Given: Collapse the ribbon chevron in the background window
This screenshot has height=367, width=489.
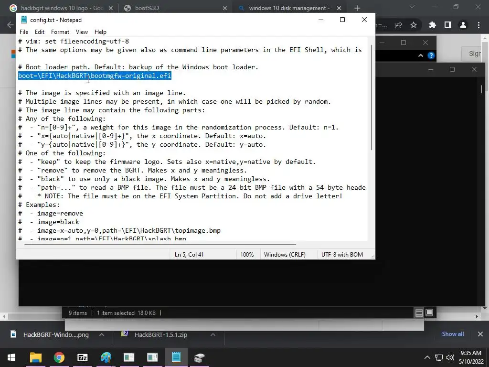Looking at the screenshot, I should coord(421,55).
